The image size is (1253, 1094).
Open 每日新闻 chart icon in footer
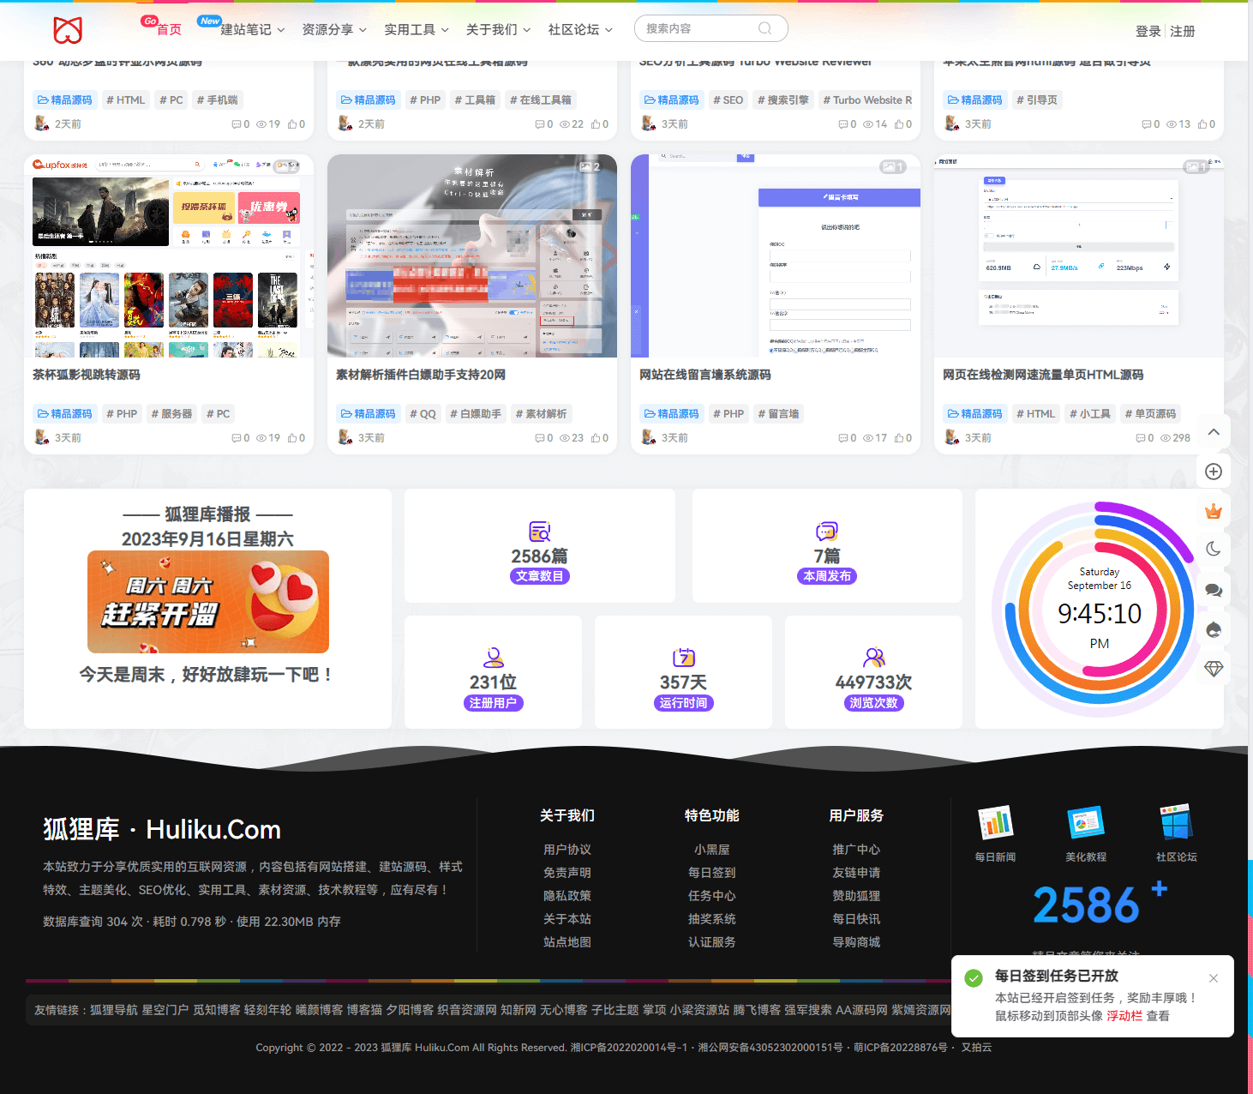coord(995,823)
